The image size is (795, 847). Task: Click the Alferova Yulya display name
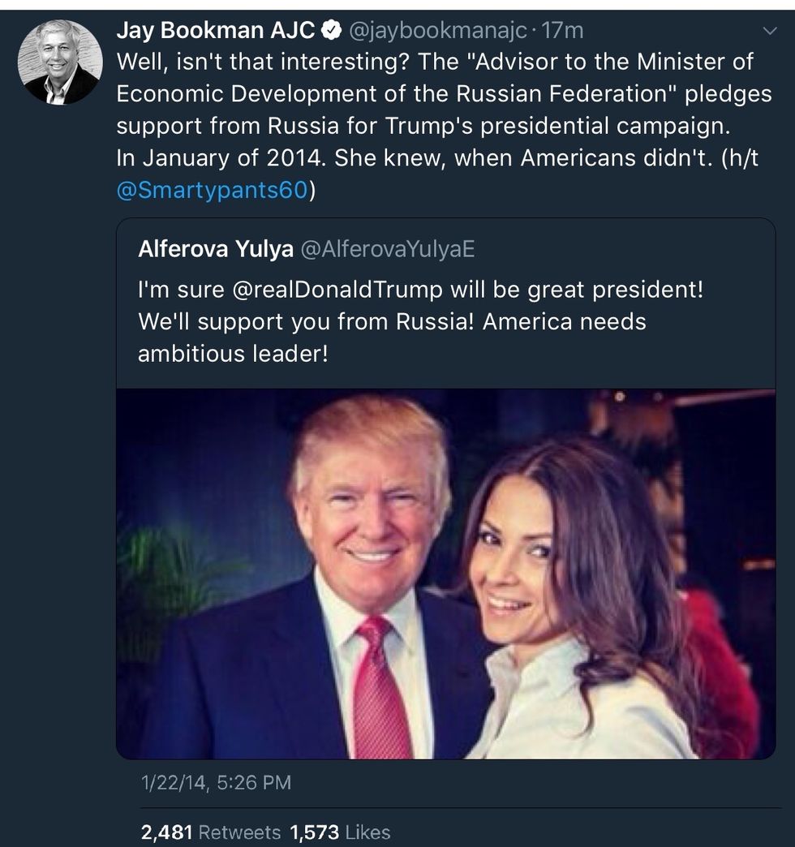216,249
